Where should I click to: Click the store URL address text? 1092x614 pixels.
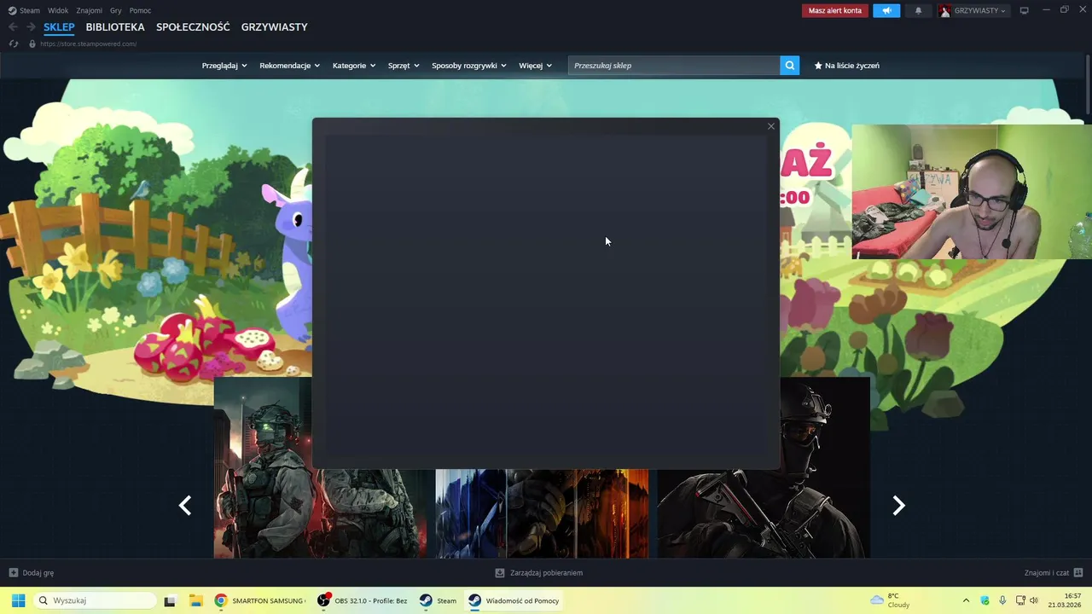[88, 43]
